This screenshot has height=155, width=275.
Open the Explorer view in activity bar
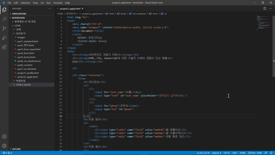tap(4, 10)
